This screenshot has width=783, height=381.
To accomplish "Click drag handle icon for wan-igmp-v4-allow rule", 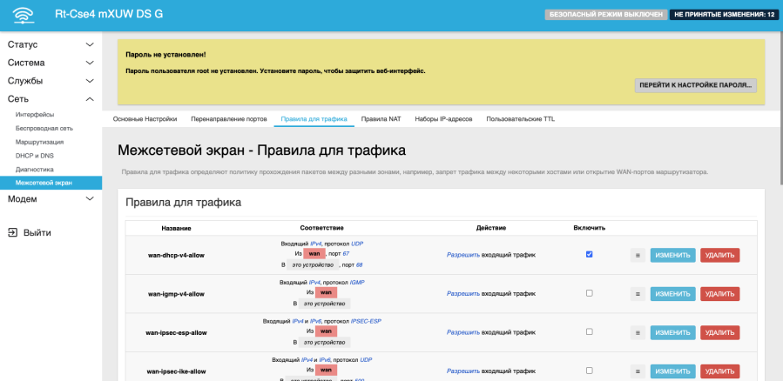I will pos(637,294).
